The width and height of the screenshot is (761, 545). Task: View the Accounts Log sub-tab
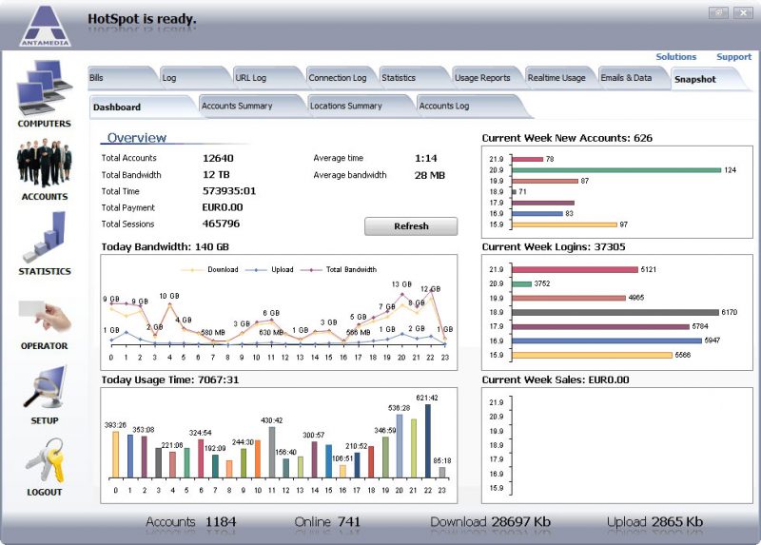[444, 106]
